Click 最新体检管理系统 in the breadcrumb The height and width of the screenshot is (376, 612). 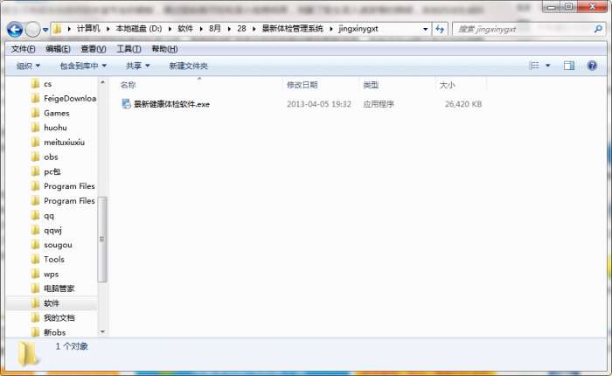click(292, 29)
